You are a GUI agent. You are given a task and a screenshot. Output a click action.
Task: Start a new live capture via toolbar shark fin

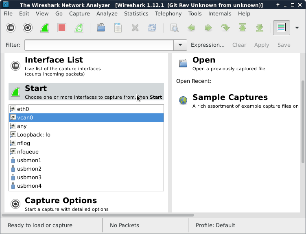click(45, 28)
